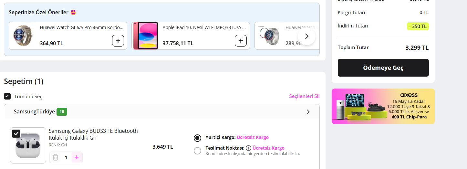
Task: Click the Huawei Watch Gt 6/5 Pro 46mm title
Action: click(81, 27)
